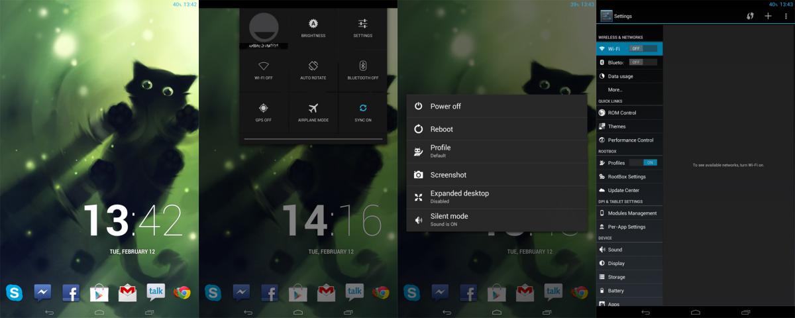Tap the recent apps button in Settings navigation bar
This screenshot has width=795, height=318.
(746, 311)
